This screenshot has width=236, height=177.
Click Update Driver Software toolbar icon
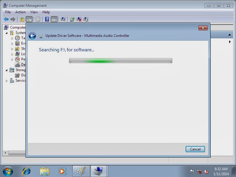(72, 19)
